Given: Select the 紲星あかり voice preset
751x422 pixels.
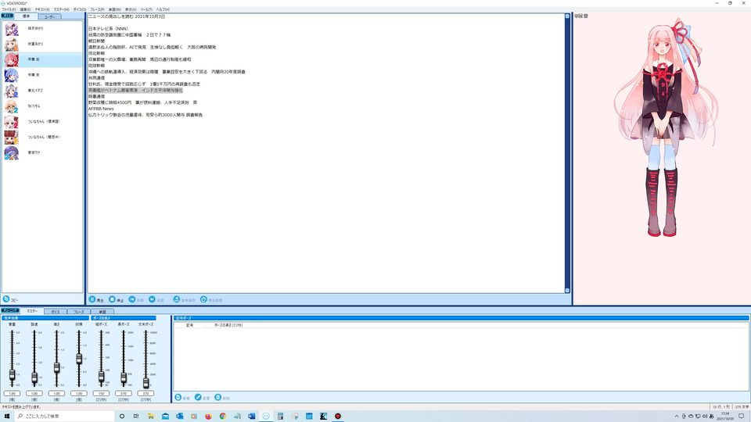Looking at the screenshot, I should tap(42, 44).
